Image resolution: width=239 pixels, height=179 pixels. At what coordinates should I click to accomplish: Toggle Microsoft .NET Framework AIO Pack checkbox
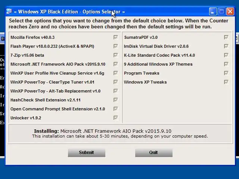click(x=116, y=64)
